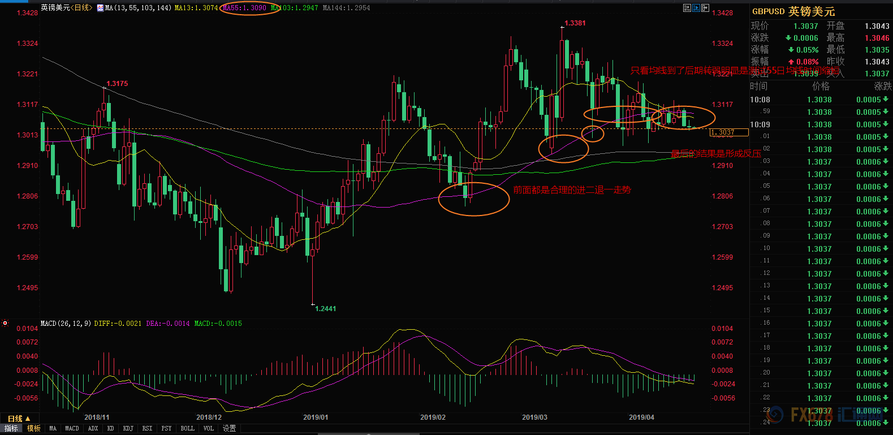Click the 最低 value 1.3035

click(x=877, y=50)
